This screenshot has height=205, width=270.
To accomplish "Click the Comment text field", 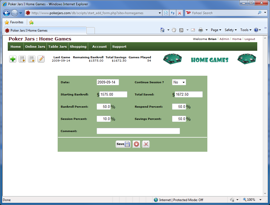I will pos(138,131).
